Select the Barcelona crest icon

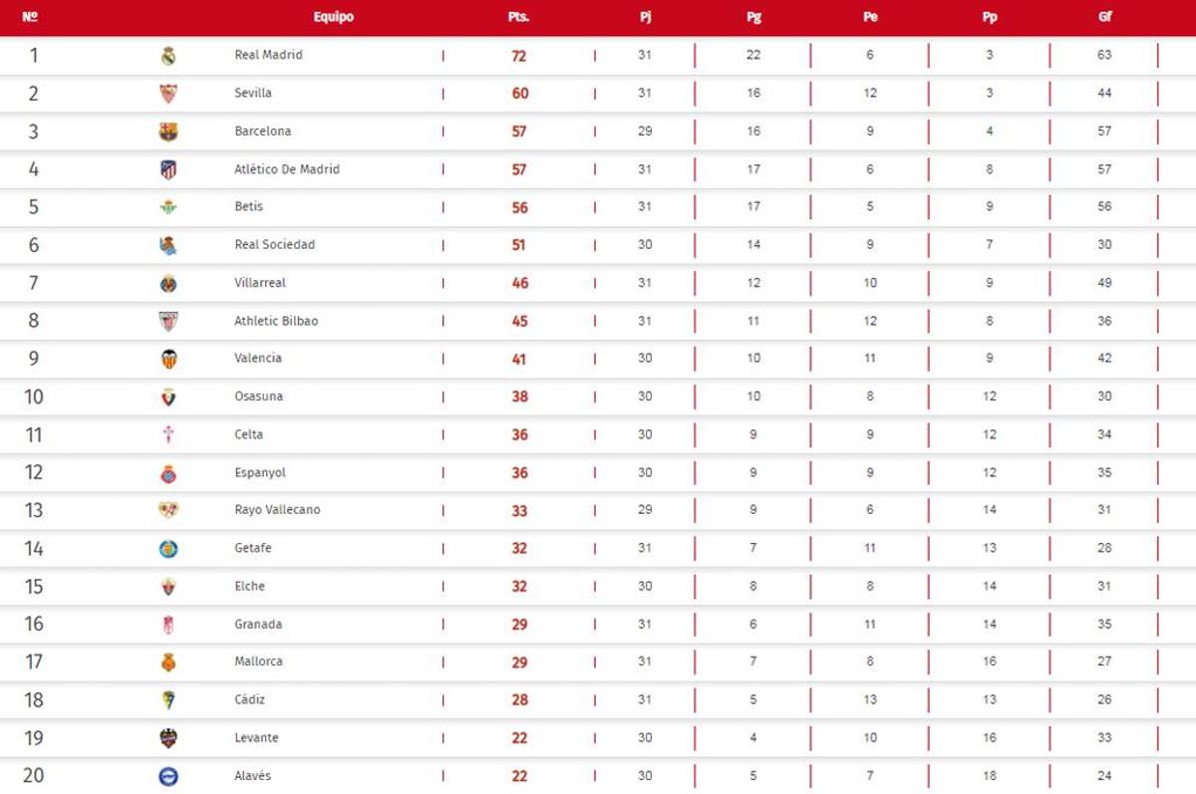[x=168, y=132]
